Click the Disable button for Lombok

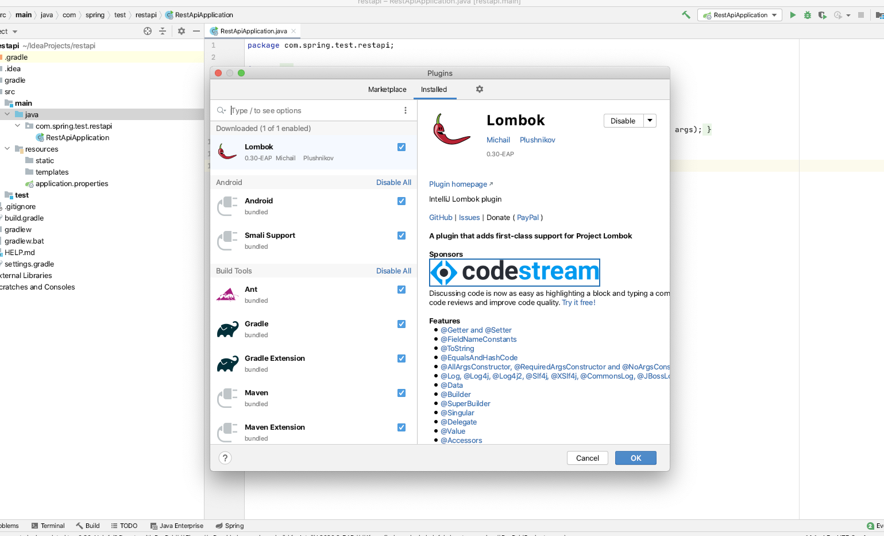coord(623,121)
